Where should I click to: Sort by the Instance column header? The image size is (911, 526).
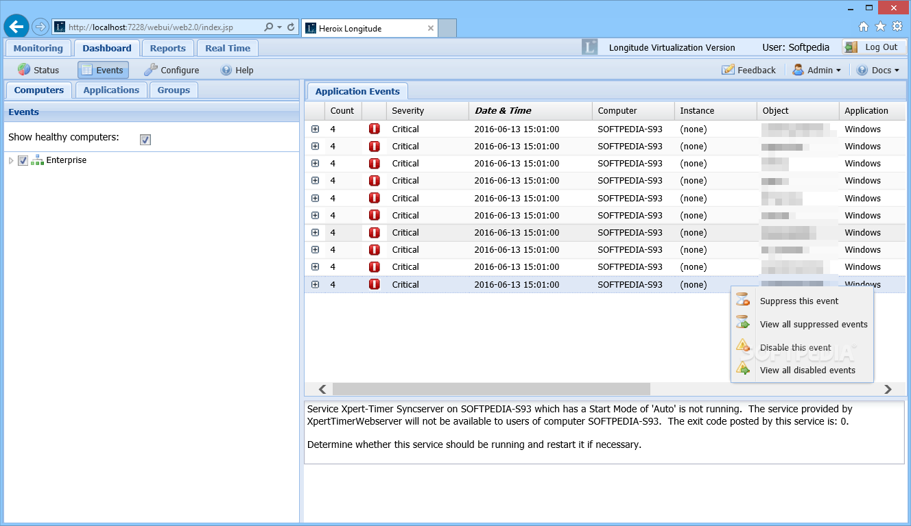(715, 111)
